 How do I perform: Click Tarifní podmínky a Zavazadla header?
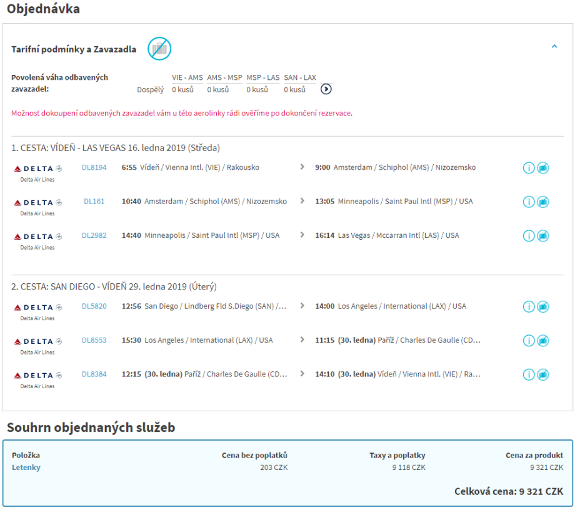(74, 49)
